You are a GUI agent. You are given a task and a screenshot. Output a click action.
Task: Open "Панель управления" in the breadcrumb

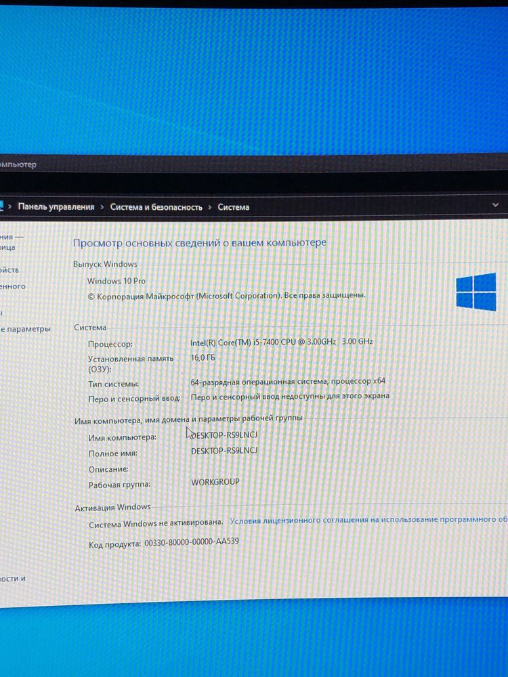(x=56, y=206)
